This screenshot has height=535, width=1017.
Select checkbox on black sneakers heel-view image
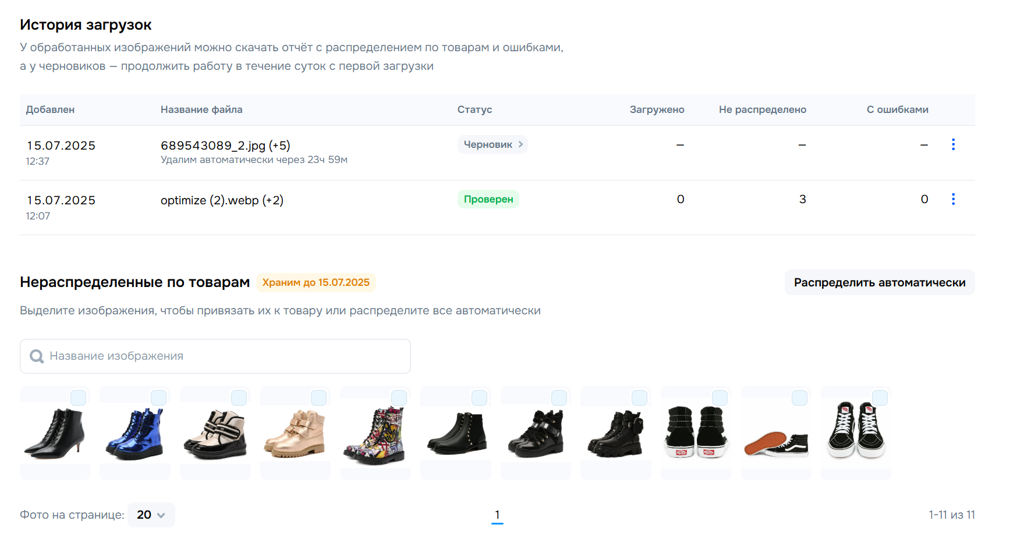coord(720,398)
